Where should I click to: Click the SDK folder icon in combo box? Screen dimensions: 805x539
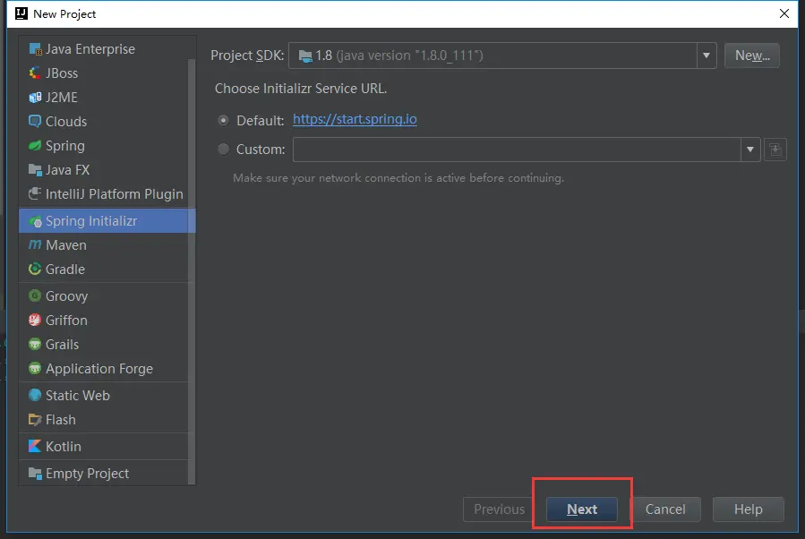[x=305, y=56]
